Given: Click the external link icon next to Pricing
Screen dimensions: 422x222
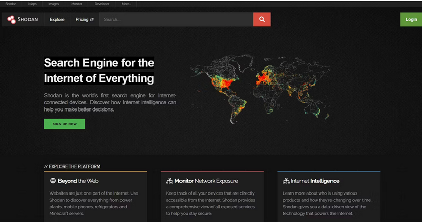Looking at the screenshot, I should point(92,20).
